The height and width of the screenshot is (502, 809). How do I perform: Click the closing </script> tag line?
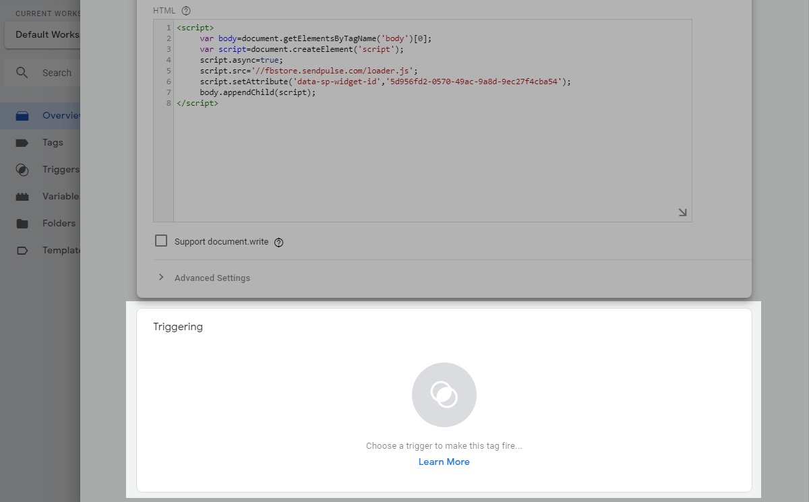[198, 103]
